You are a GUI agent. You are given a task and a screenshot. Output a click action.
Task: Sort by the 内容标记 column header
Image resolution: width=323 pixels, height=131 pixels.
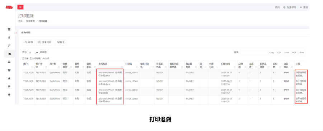[289, 65]
